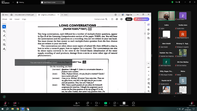Expand the video options arrow
Image resolution: width=197 pixels, height=111 pixels.
point(18,103)
